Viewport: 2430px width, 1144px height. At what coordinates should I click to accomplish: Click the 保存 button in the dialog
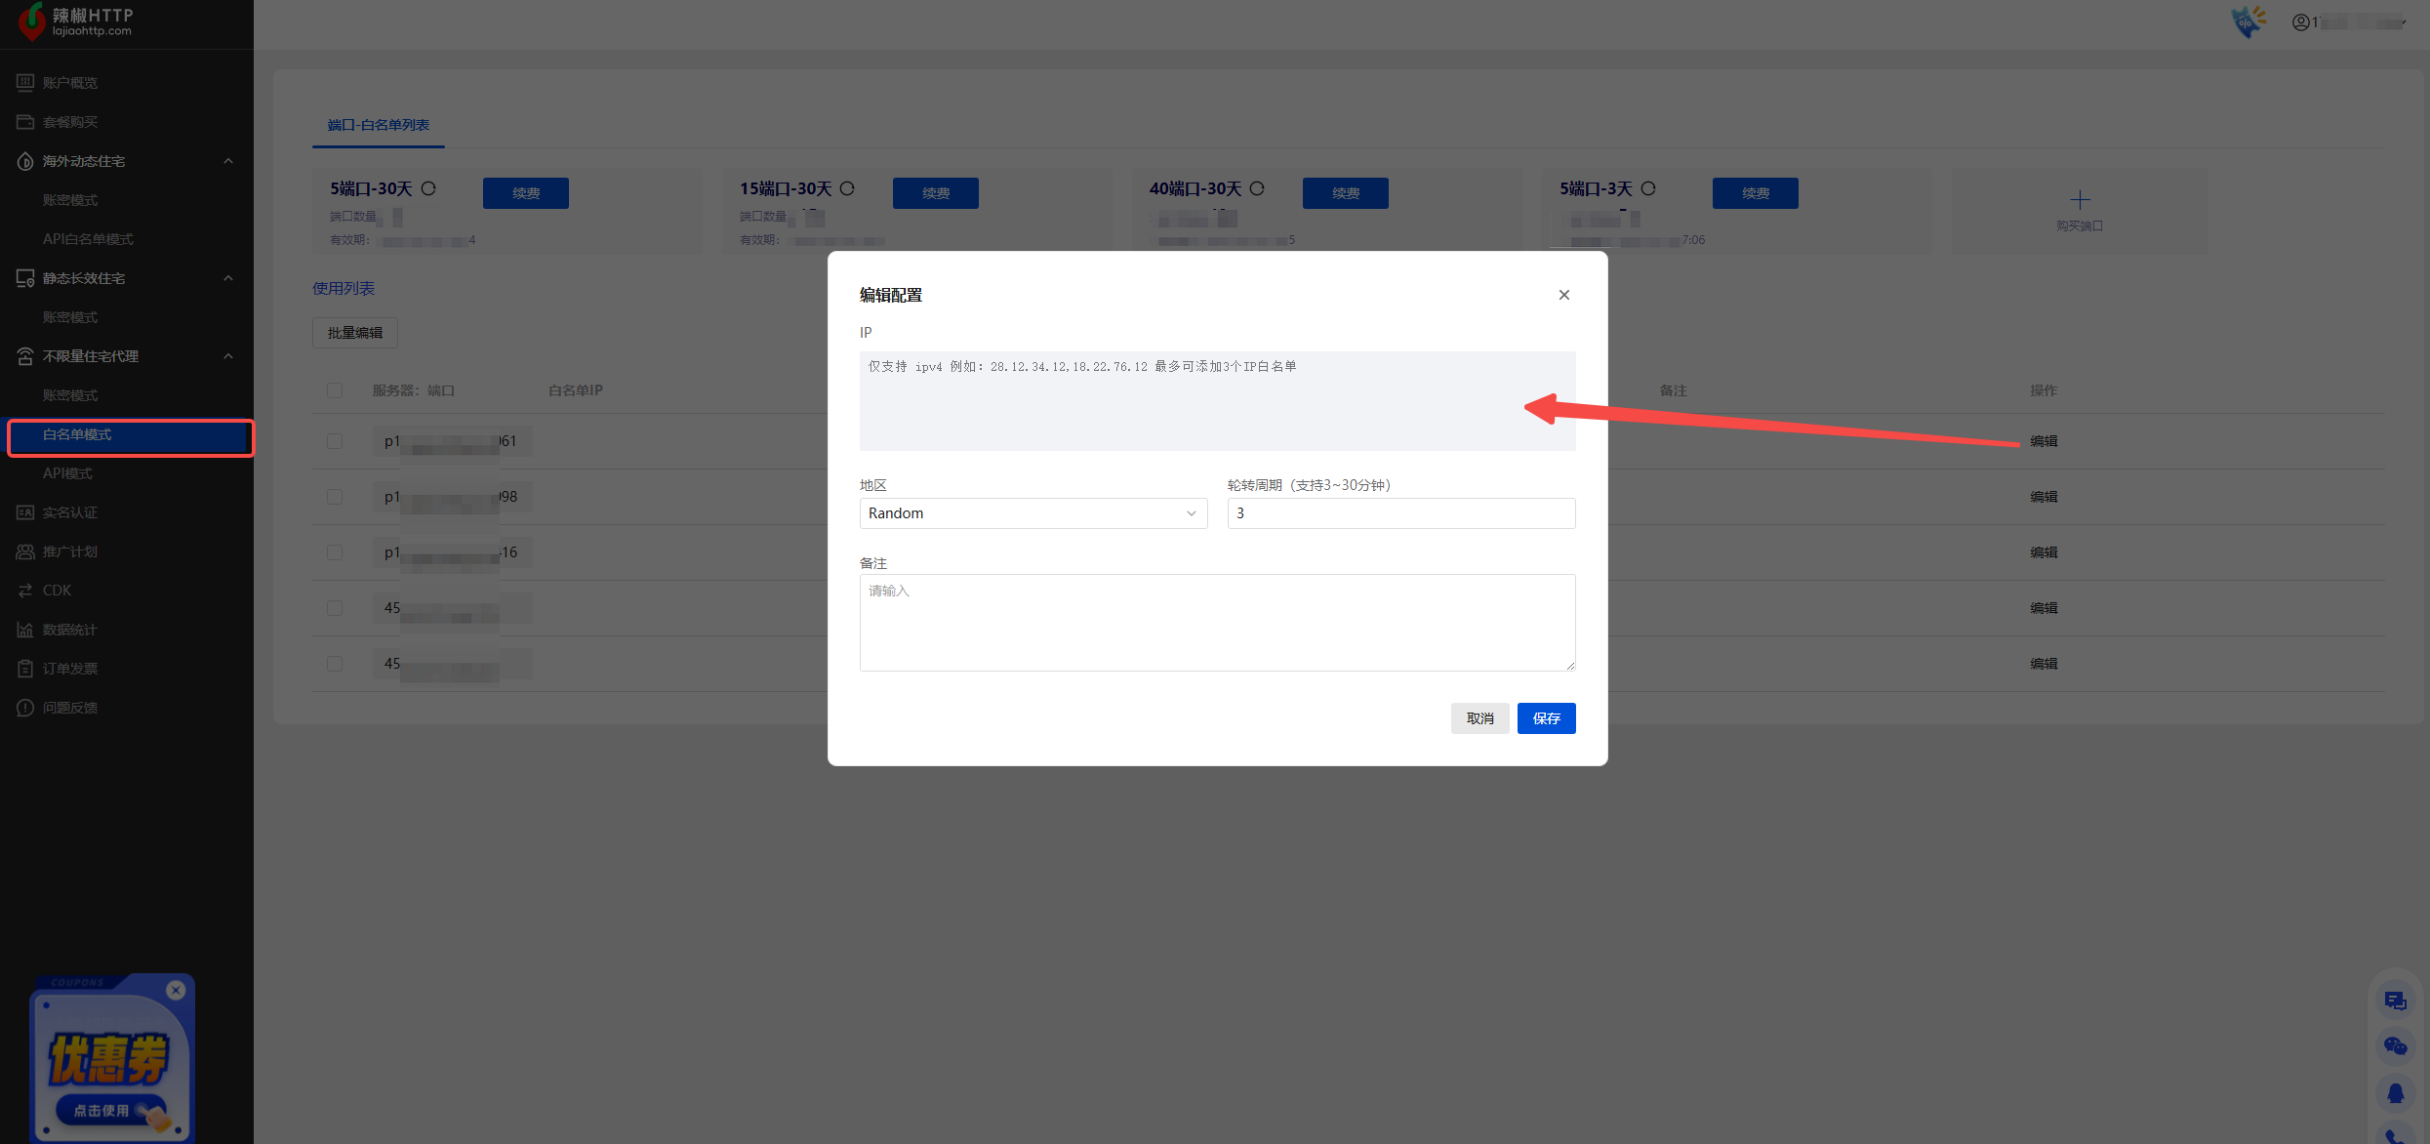[1546, 718]
